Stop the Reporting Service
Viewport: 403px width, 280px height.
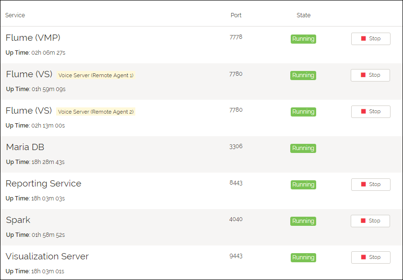(x=370, y=185)
